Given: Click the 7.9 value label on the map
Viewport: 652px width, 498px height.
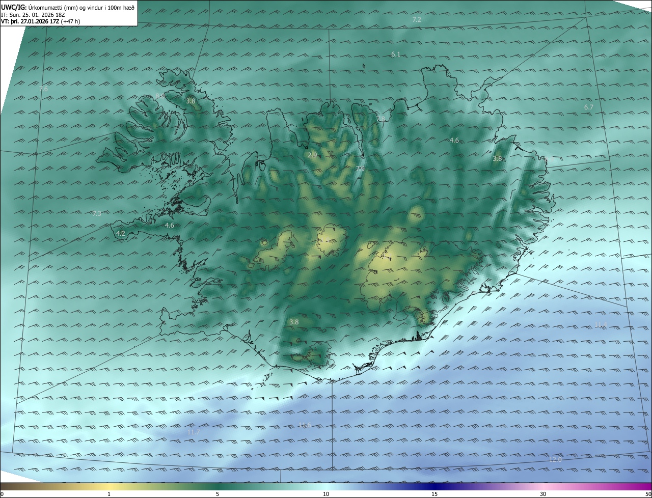Looking at the screenshot, I should [x=360, y=169].
